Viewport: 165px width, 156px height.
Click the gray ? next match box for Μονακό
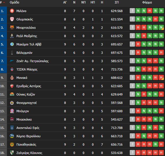click(132, 77)
